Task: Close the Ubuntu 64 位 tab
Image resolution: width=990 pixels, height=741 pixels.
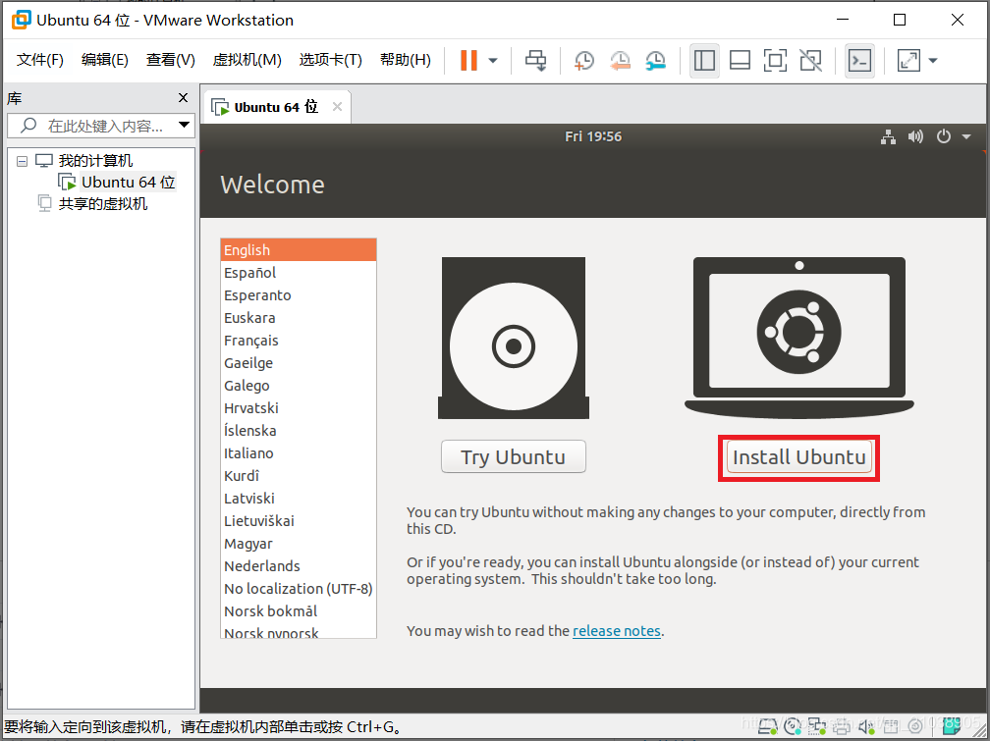Action: click(x=337, y=107)
